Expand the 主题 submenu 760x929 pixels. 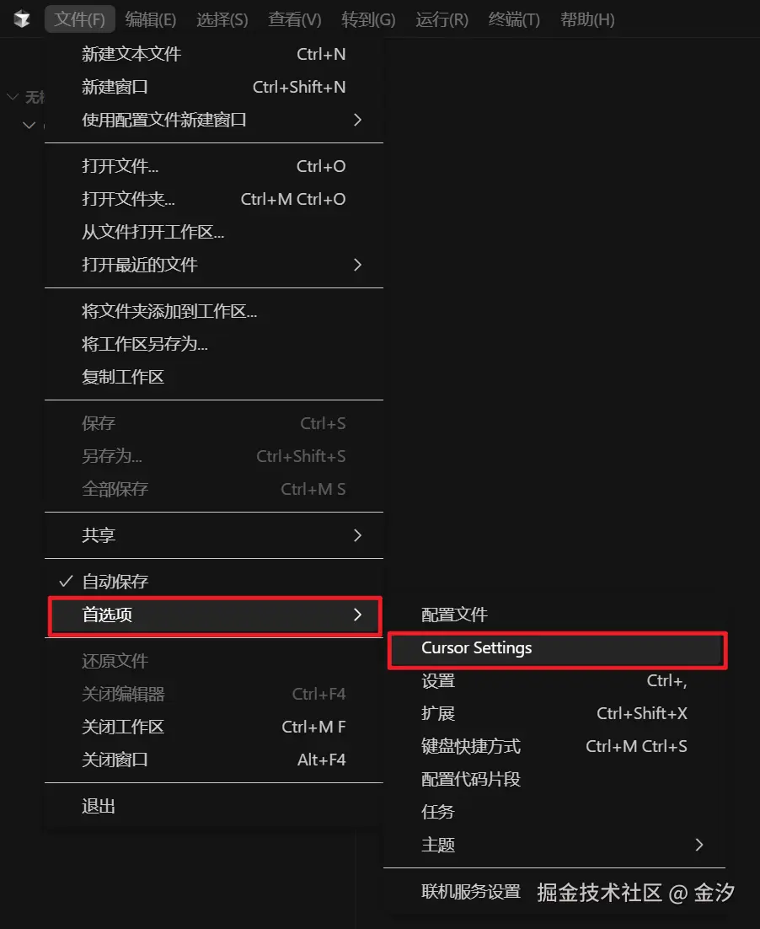coord(698,845)
